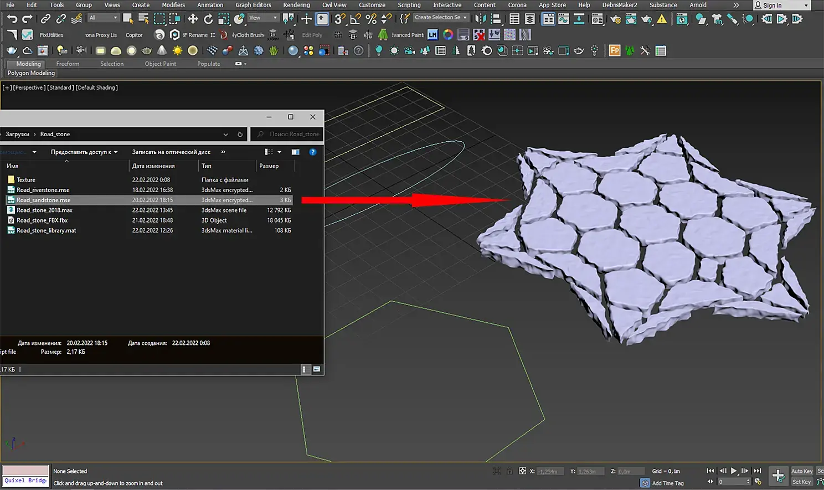Click the Teapot primitive icon

tap(147, 51)
